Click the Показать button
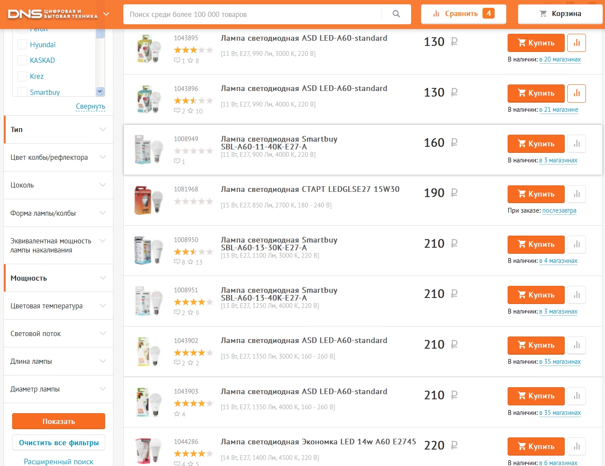The height and width of the screenshot is (466, 605). point(58,421)
